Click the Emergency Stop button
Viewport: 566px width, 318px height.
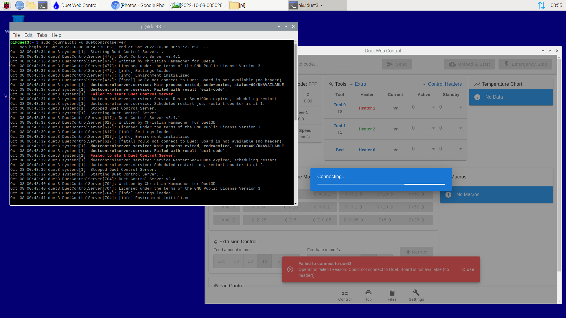tap(525, 64)
